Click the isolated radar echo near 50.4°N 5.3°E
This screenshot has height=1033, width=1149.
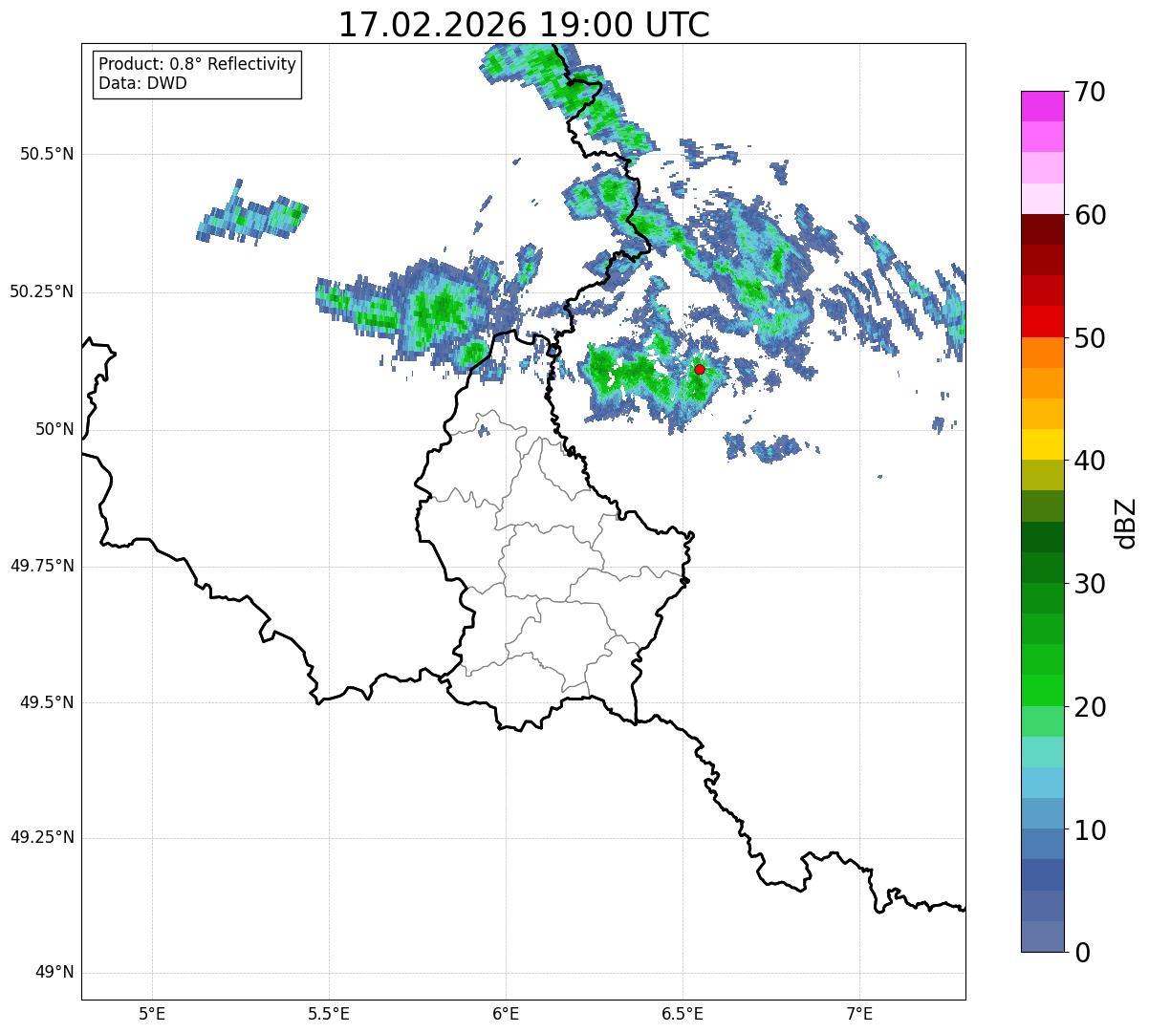tap(252, 214)
